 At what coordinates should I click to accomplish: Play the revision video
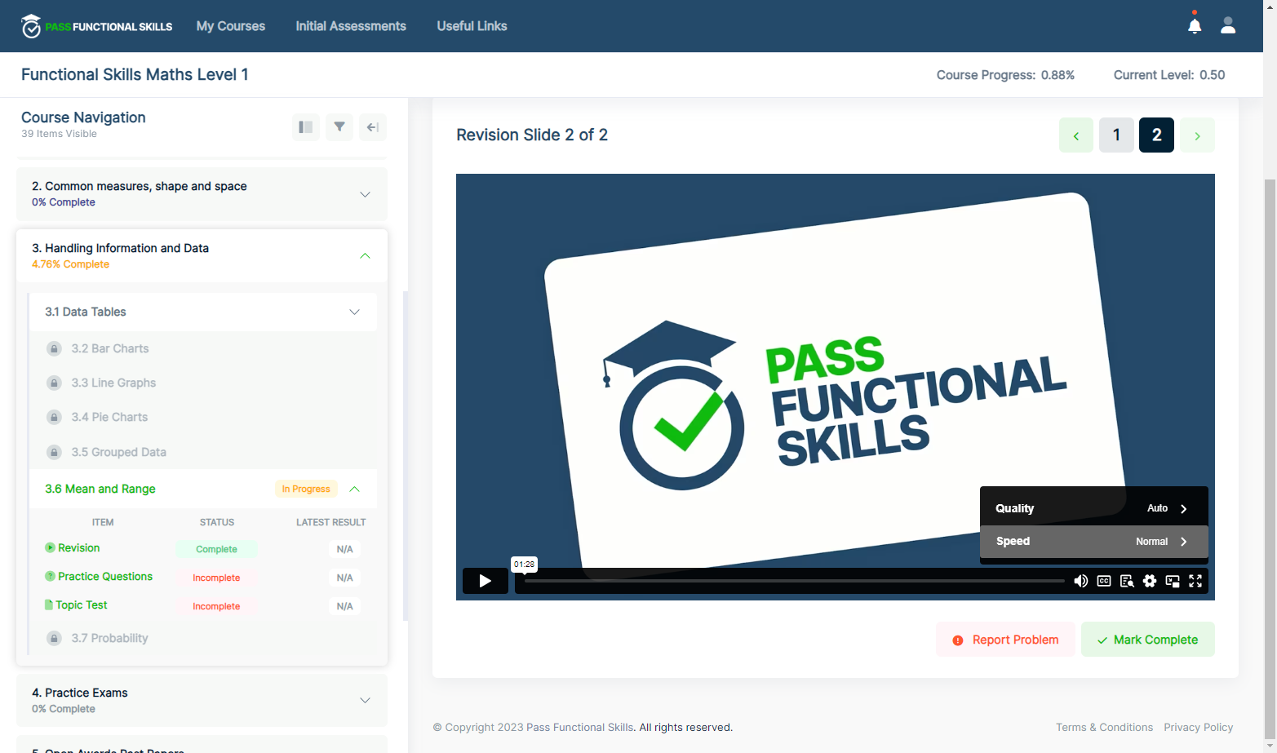(x=486, y=581)
